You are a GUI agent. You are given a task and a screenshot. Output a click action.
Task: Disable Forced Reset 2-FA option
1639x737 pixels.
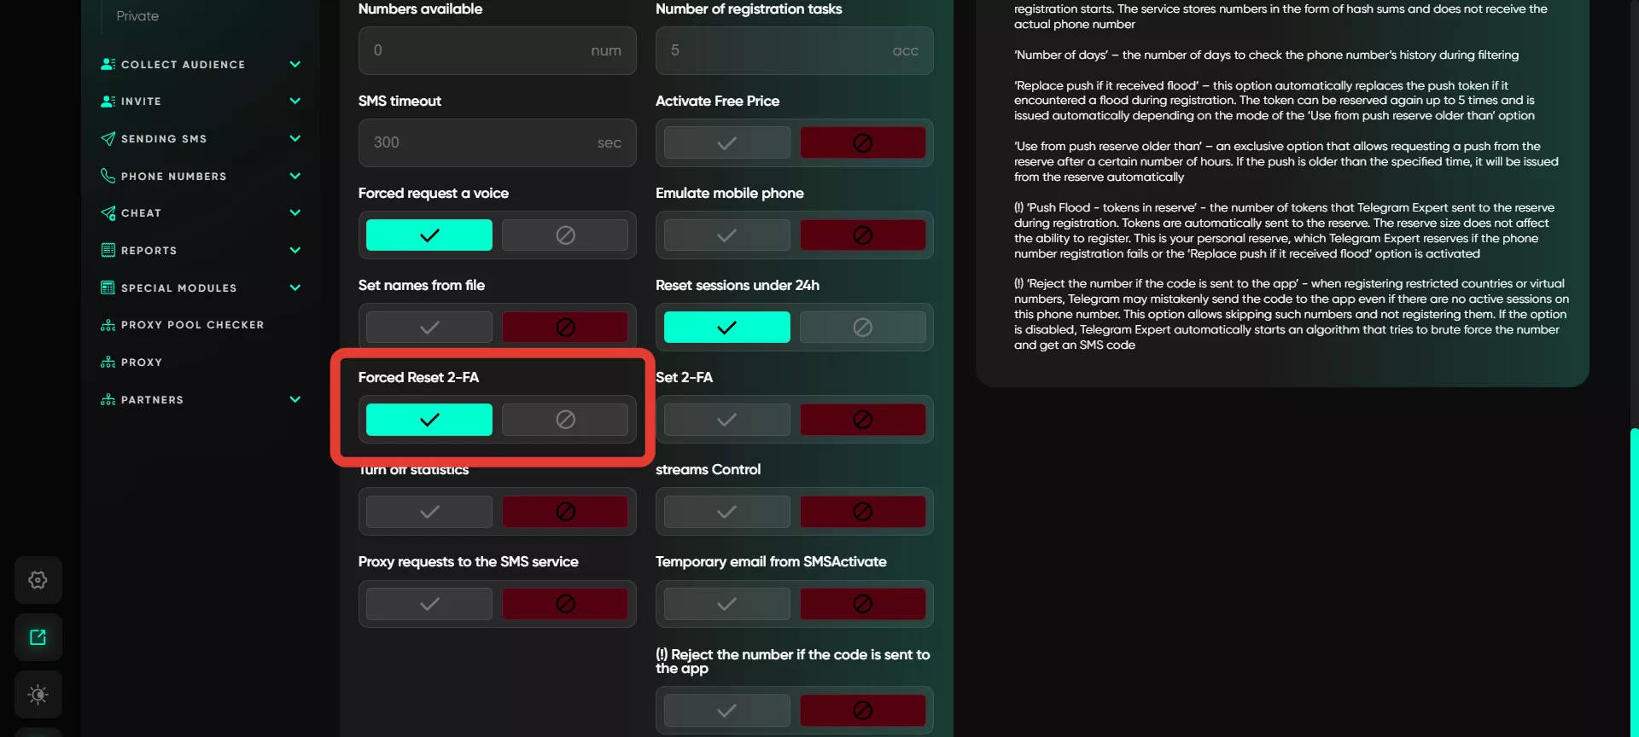click(565, 419)
